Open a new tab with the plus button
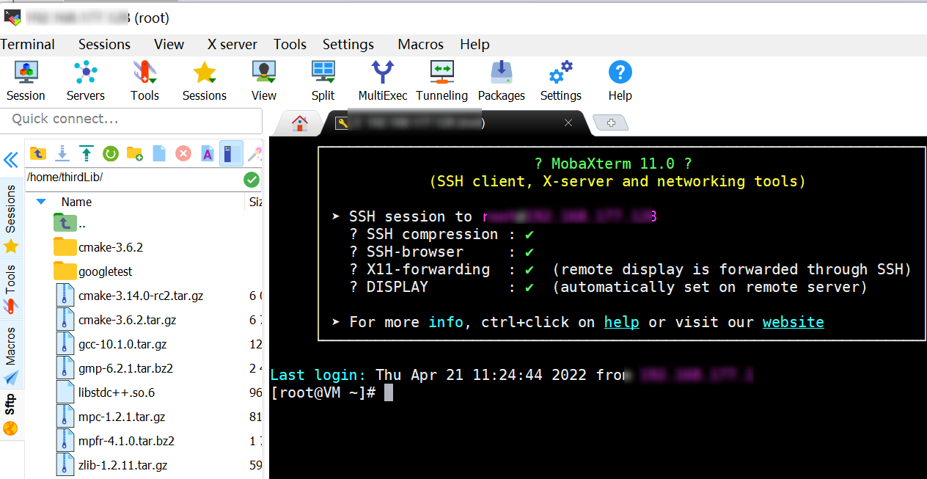Image resolution: width=927 pixels, height=479 pixels. click(611, 123)
